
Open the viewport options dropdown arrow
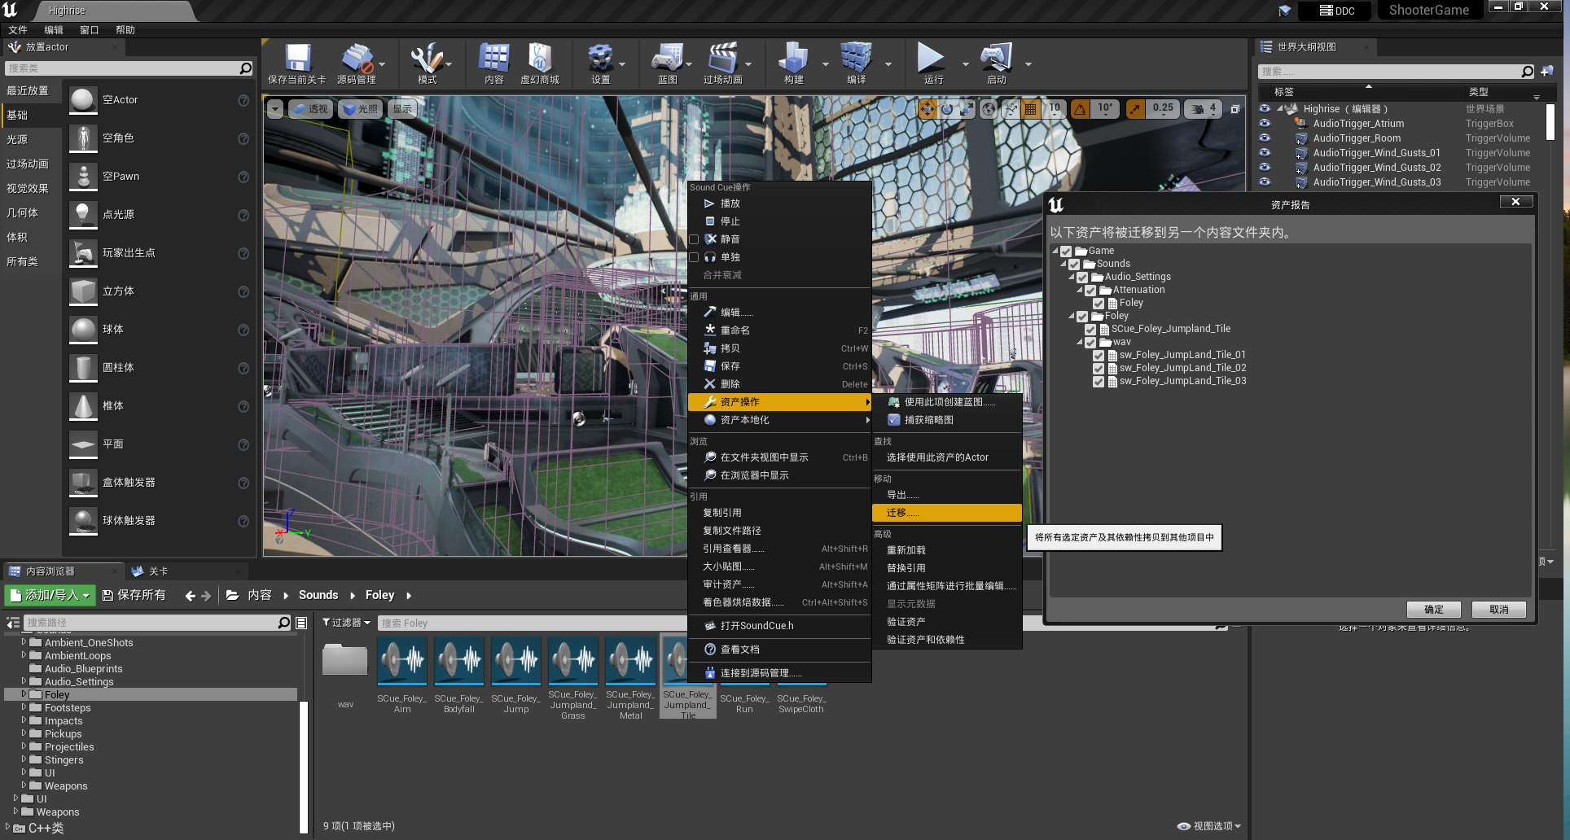pyautogui.click(x=274, y=109)
